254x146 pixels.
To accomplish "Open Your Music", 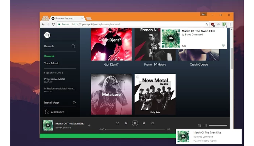I will click(x=52, y=63).
